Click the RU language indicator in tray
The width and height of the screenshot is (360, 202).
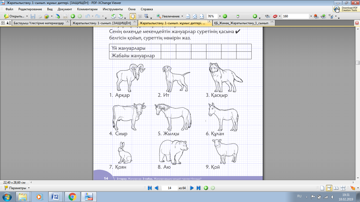pos(299,196)
